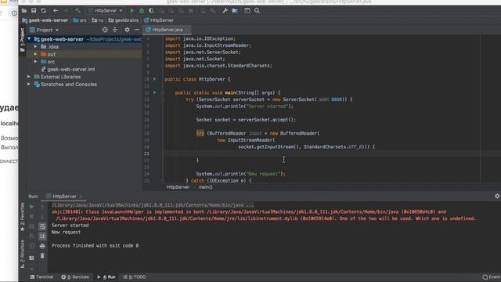
Task: Toggle scroll to end in Run console
Action: coord(42,237)
